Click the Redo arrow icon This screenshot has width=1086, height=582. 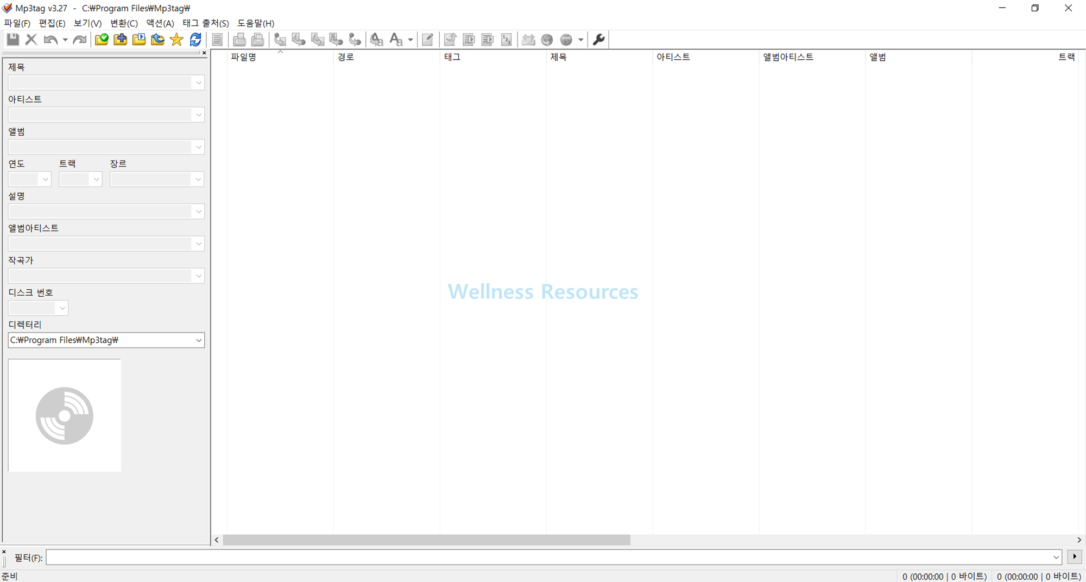80,40
